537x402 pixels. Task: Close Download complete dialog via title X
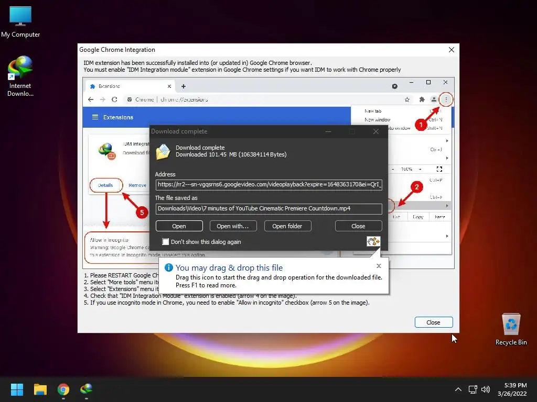click(x=375, y=131)
